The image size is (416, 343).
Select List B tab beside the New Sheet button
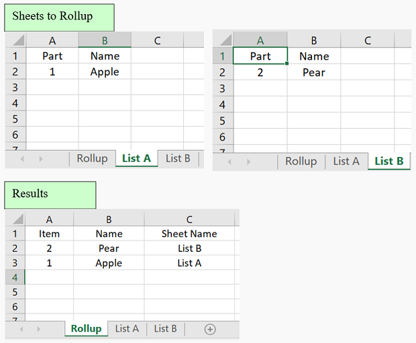click(166, 329)
